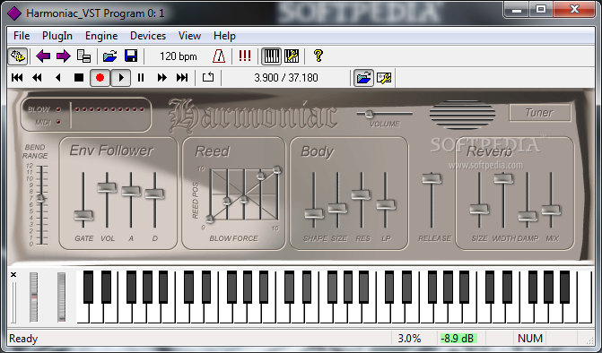The width and height of the screenshot is (602, 353).
Task: Stop playback with the square button
Action: coord(79,78)
